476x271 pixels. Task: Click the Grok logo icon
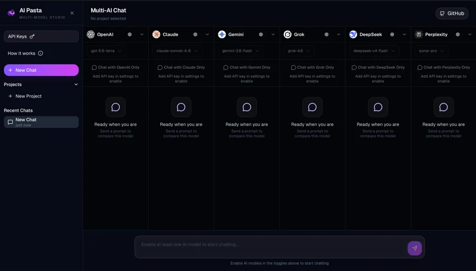click(x=288, y=34)
